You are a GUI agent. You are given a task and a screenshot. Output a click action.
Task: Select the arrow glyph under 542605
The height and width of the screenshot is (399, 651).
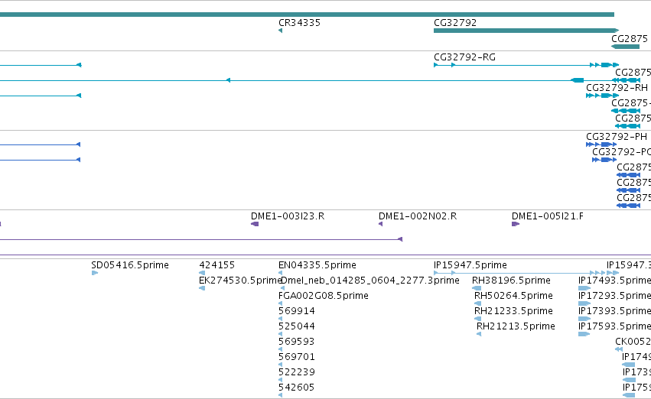pyautogui.click(x=280, y=395)
